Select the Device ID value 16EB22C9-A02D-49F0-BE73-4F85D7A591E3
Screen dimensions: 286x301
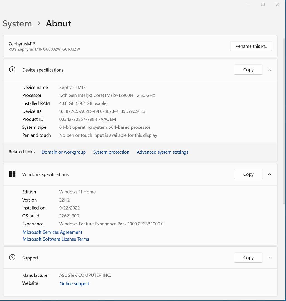102,111
